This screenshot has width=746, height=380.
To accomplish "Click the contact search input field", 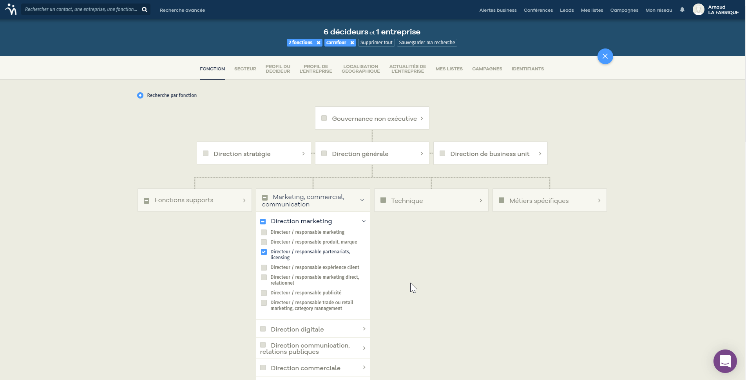I will coord(81,9).
